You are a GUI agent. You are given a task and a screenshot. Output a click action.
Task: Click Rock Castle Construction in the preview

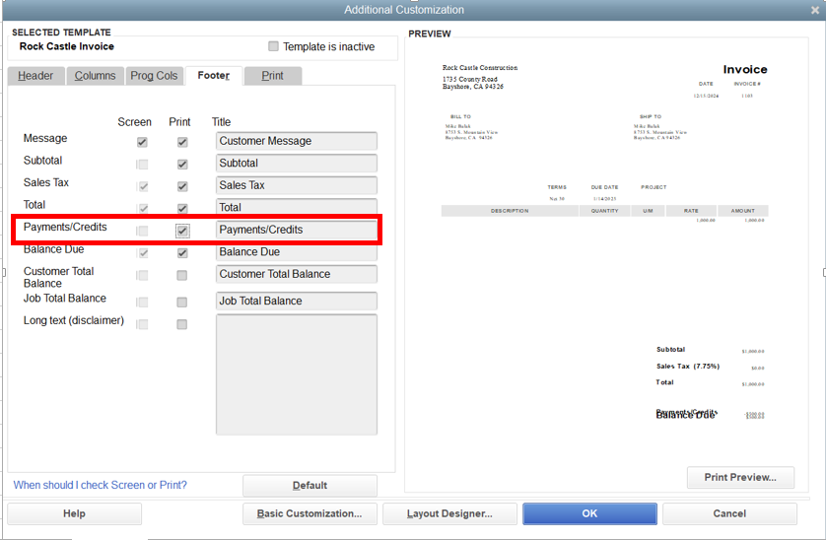(x=480, y=68)
